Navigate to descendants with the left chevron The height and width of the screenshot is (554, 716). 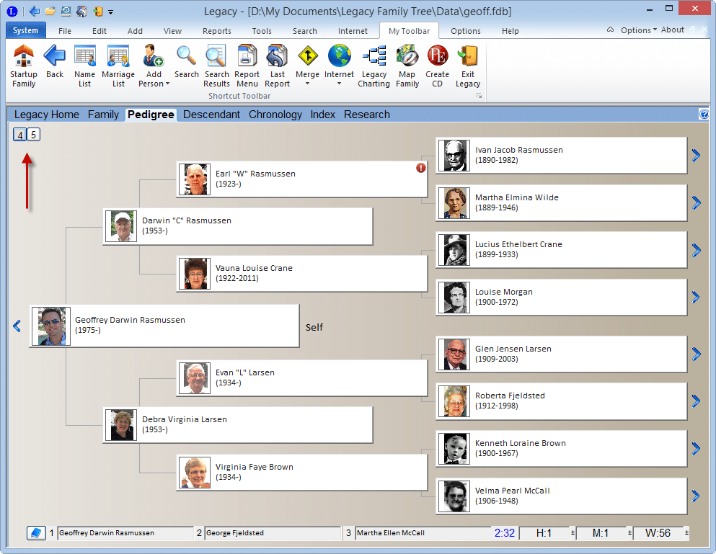click(x=17, y=326)
